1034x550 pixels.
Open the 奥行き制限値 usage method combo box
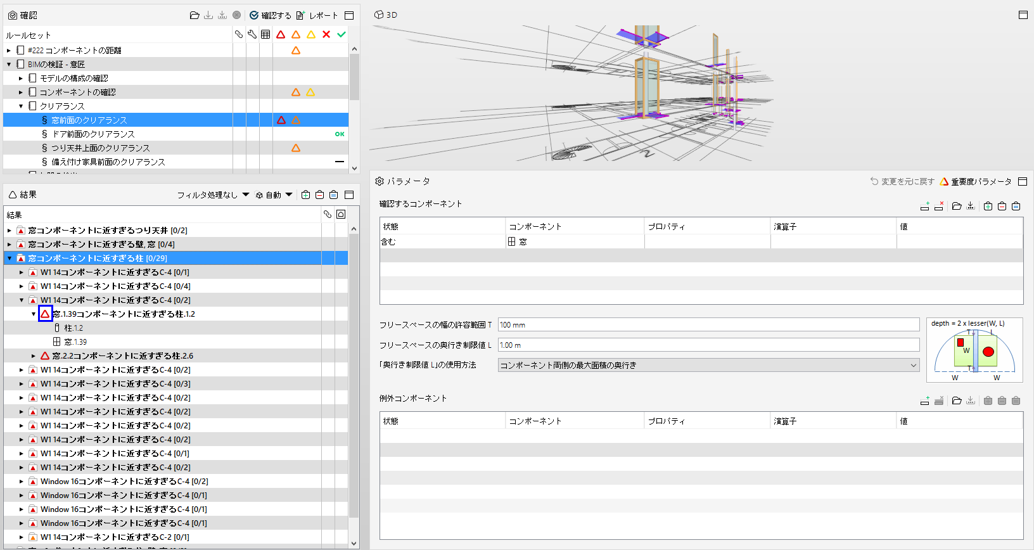pos(708,365)
